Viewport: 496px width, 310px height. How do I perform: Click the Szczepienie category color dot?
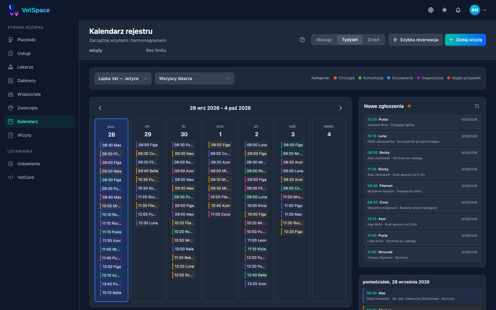tap(389, 78)
